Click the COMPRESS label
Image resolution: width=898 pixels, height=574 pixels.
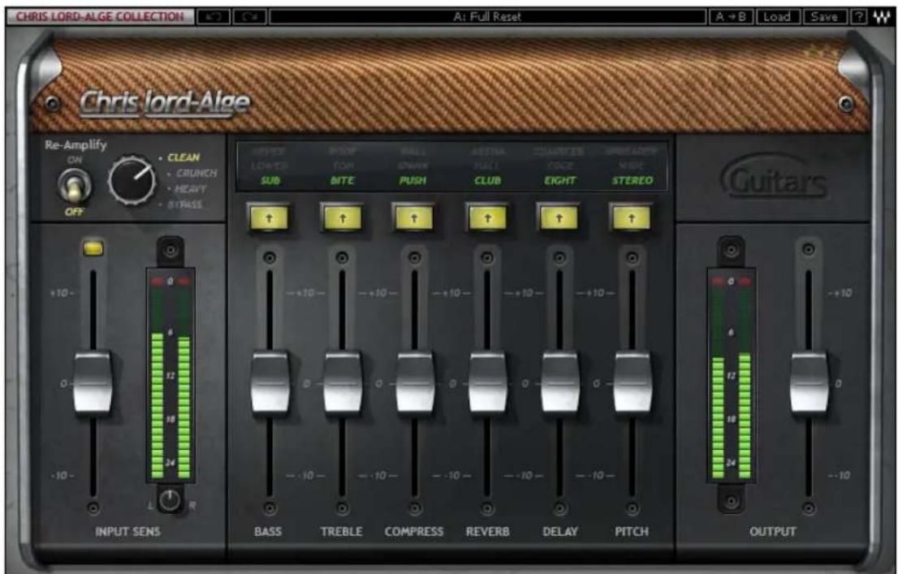[414, 532]
